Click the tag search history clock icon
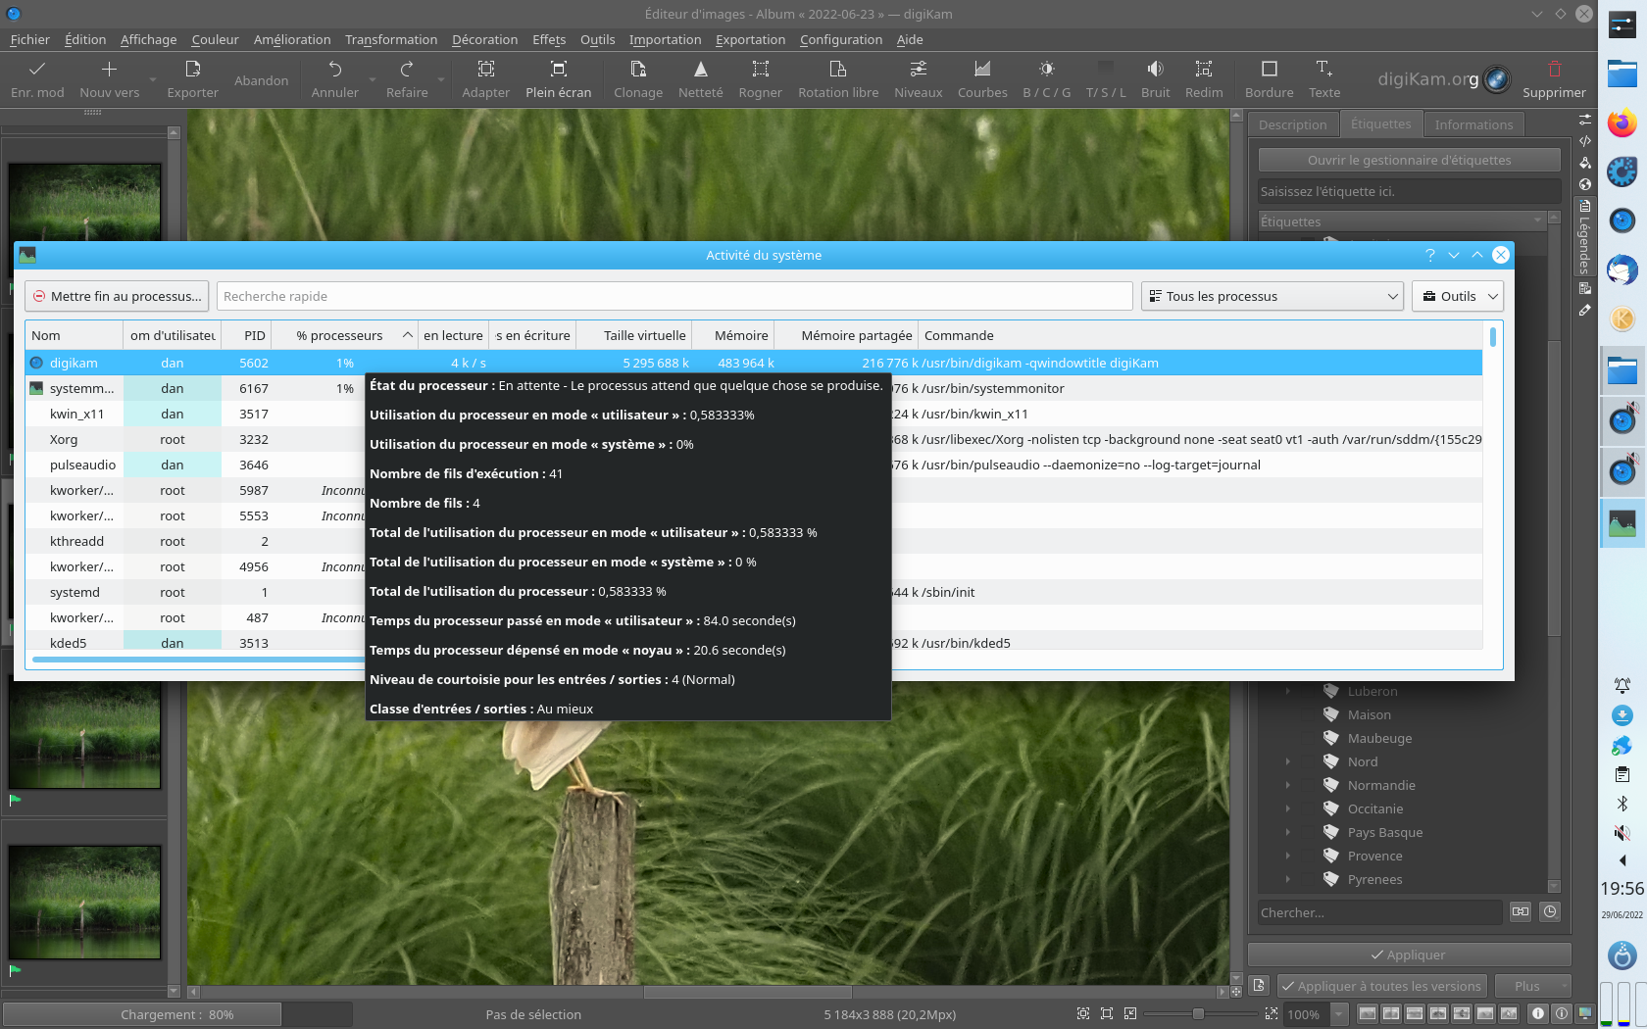This screenshot has width=1647, height=1029. (x=1550, y=912)
